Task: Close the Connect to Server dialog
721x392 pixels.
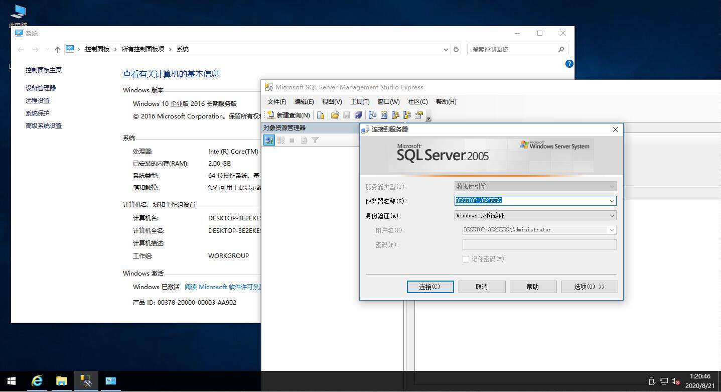Action: tap(616, 129)
